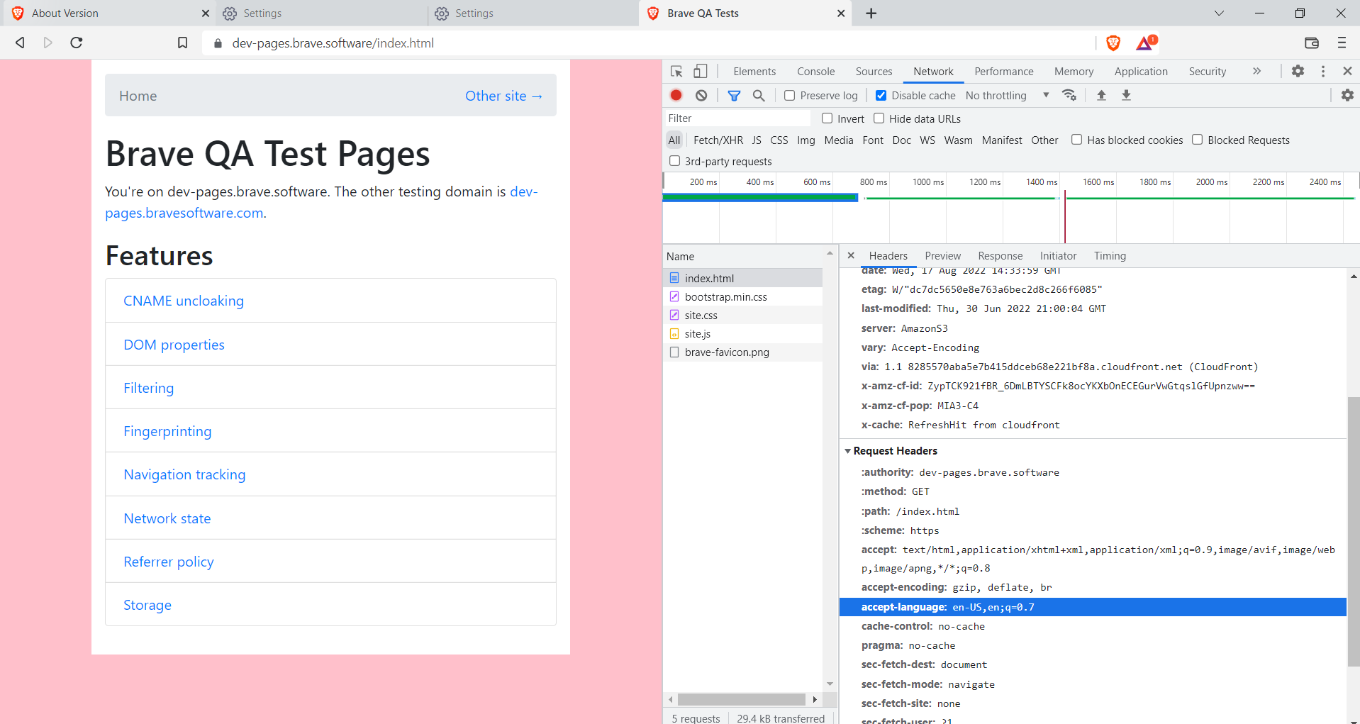
Task: Open the Sources panel
Action: coord(874,72)
